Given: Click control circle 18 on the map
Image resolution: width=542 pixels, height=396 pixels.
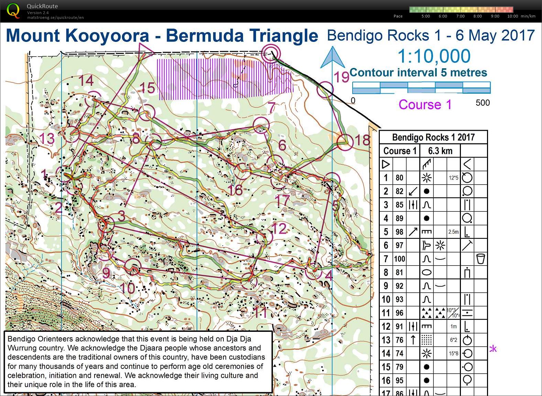Looking at the screenshot, I should pos(345,142).
